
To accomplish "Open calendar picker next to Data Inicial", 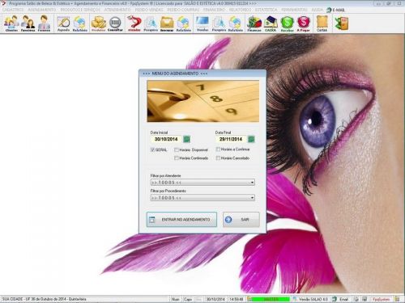I will pos(186,139).
